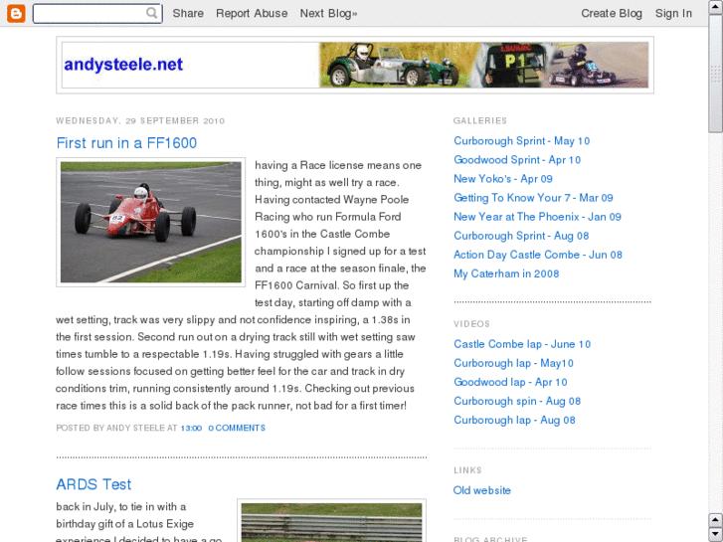
Task: Open the Old website link
Action: tap(482, 490)
